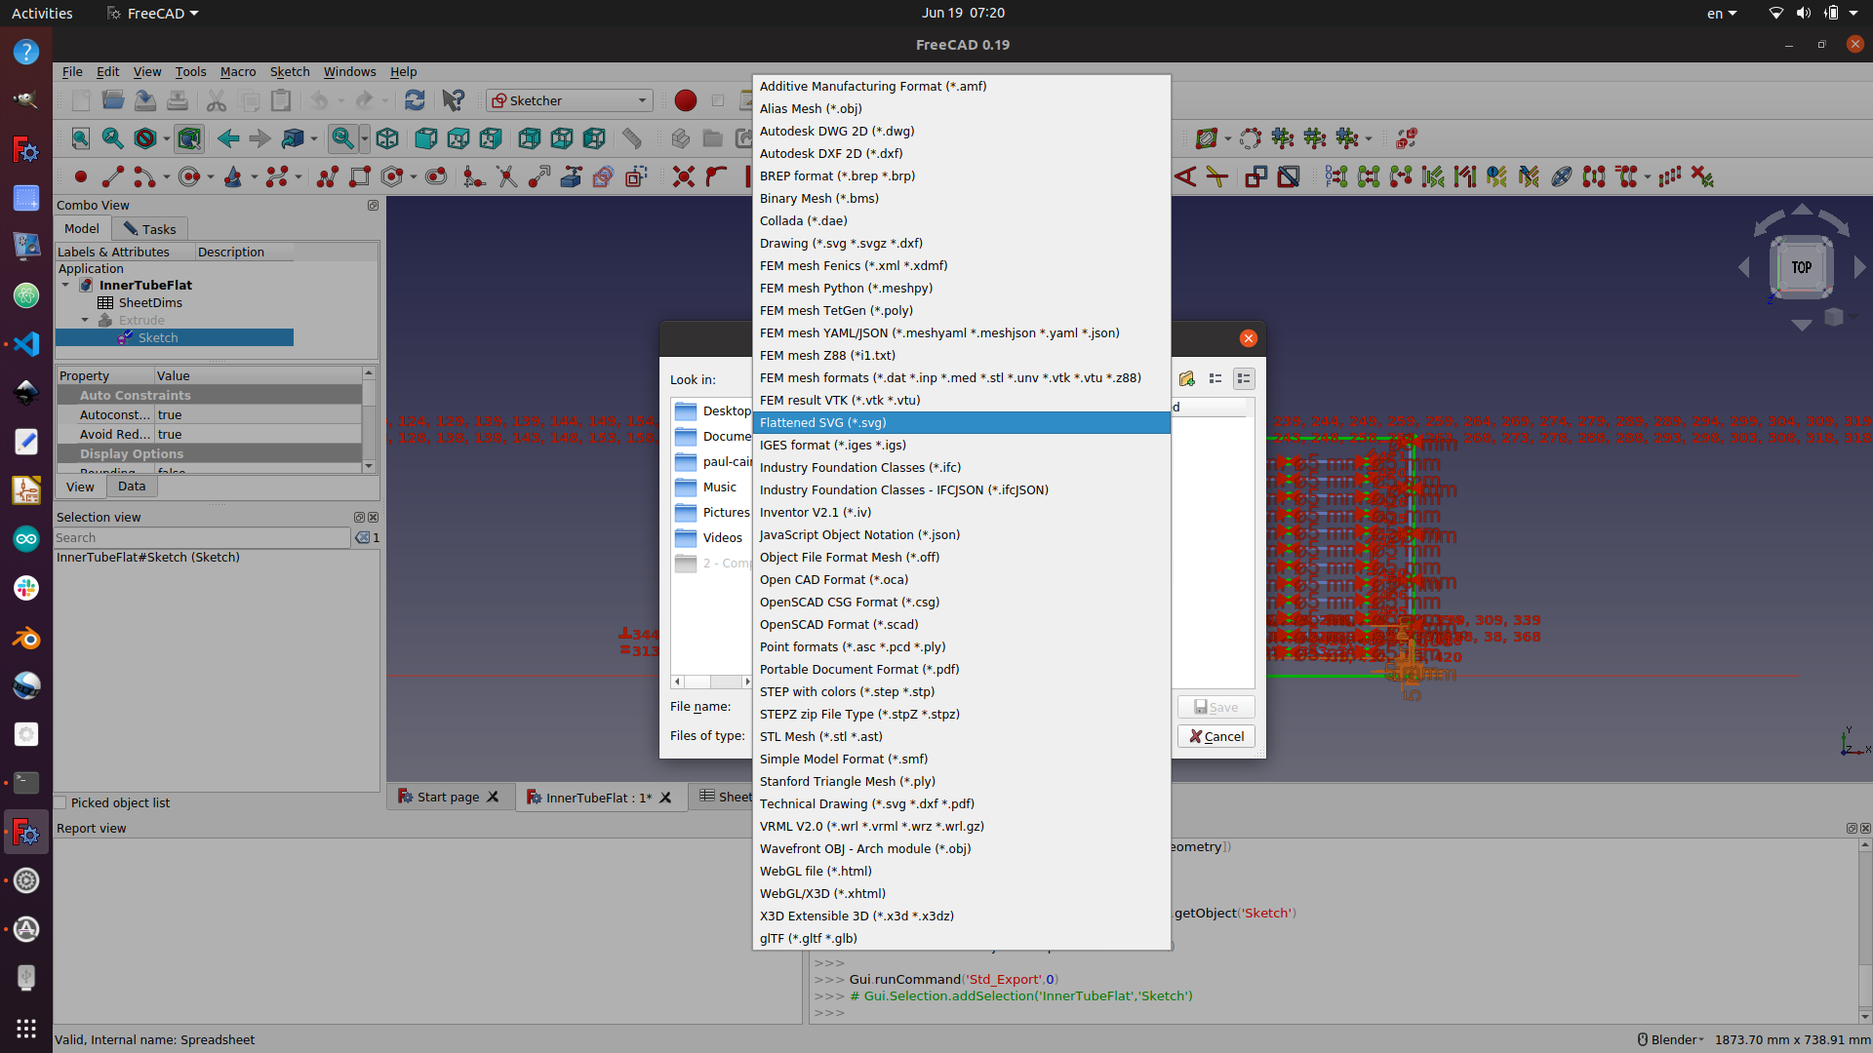Click the Switch virtual space icon
This screenshot has width=1873, height=1053.
(x=1407, y=138)
